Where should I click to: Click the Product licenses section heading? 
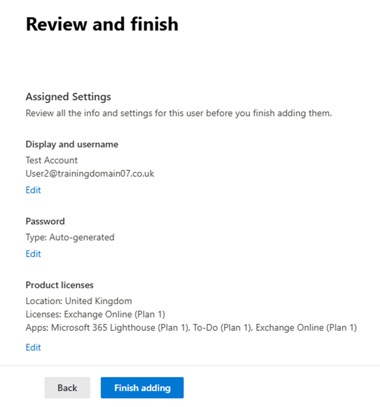[59, 285]
